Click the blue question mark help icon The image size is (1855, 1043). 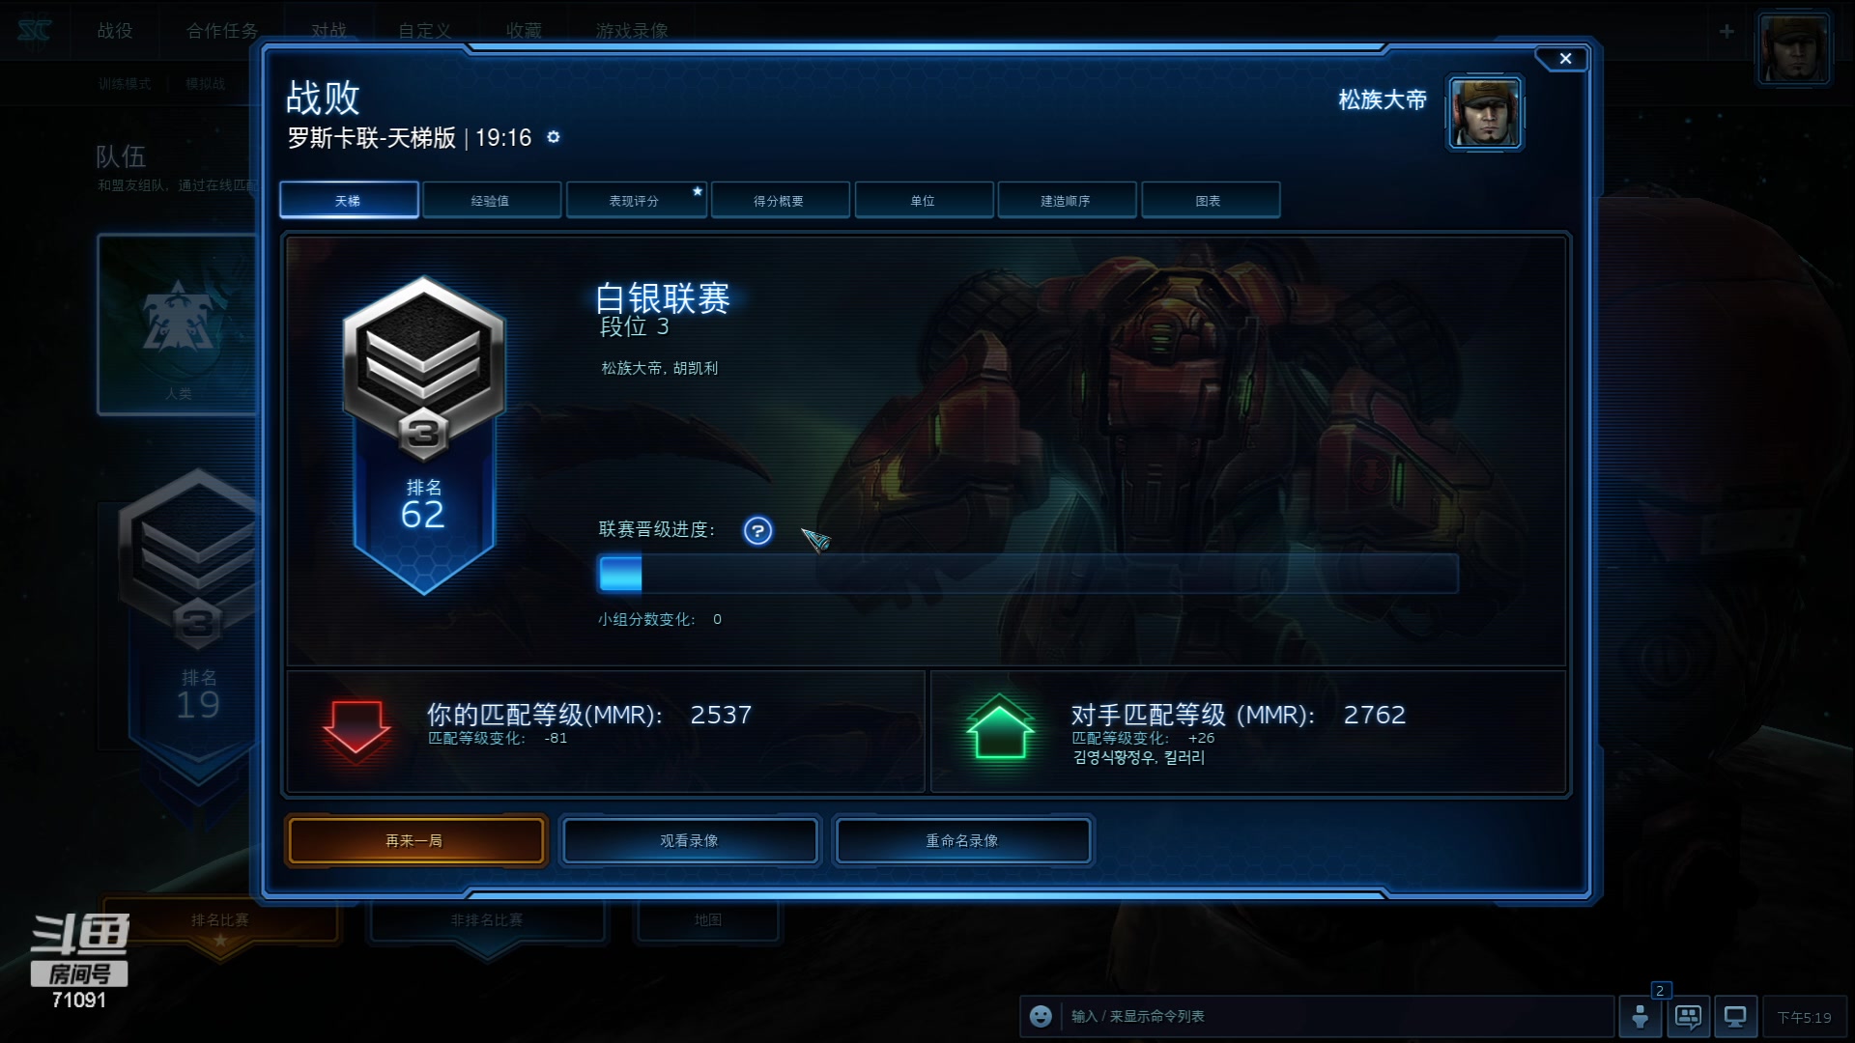tap(757, 530)
